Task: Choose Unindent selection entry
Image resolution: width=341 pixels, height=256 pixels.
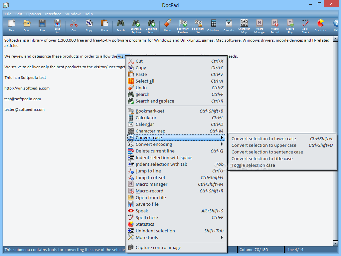Action: click(x=176, y=231)
